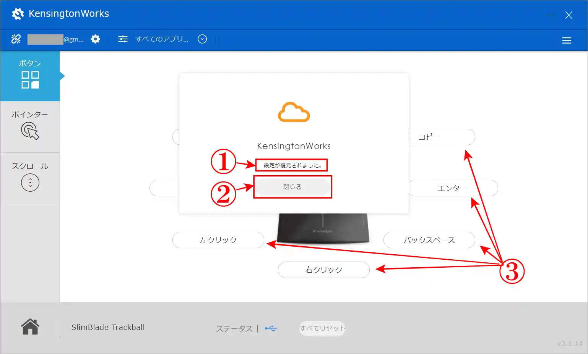Select the スクロール tab
Screen dimensions: 588x354
(x=30, y=178)
